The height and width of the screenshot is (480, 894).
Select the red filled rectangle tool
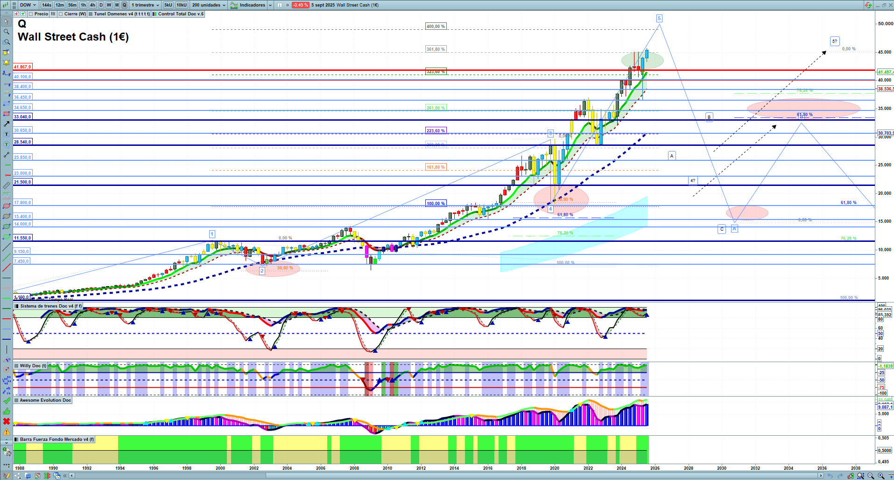pos(6,114)
